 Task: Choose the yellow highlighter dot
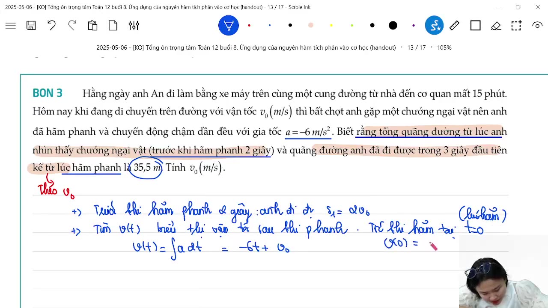point(331,26)
